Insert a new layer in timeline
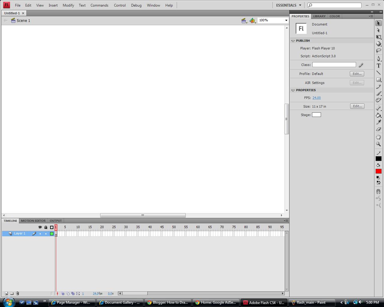The height and width of the screenshot is (307, 384). 6,294
